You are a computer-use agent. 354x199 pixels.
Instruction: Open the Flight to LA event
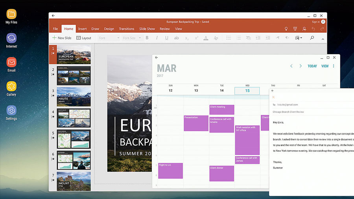[170, 171]
